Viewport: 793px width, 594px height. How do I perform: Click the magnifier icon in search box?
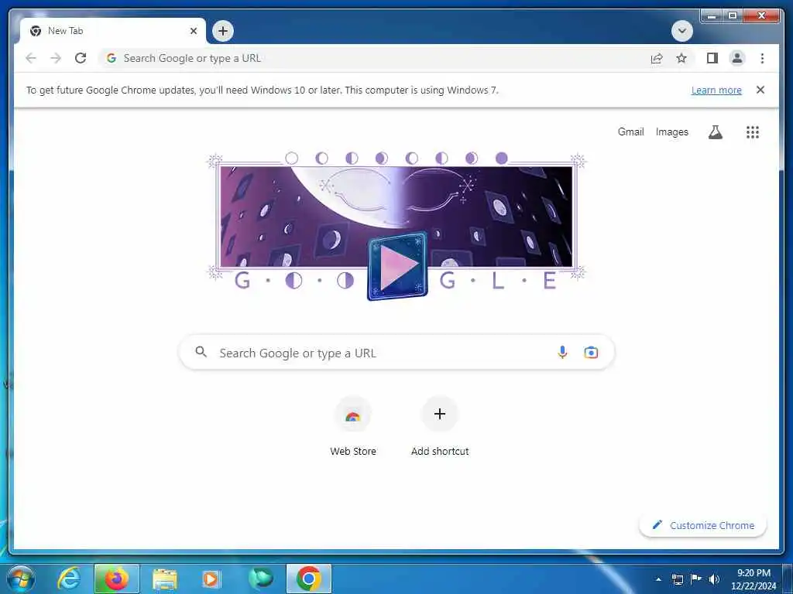(201, 352)
